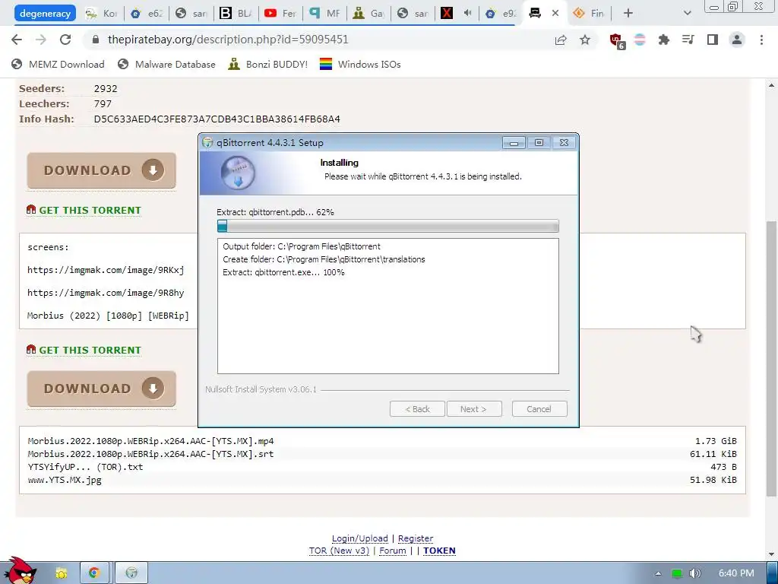The width and height of the screenshot is (778, 584).
Task: Click the imgmak 9RKxj screenshot URL
Action: point(106,270)
